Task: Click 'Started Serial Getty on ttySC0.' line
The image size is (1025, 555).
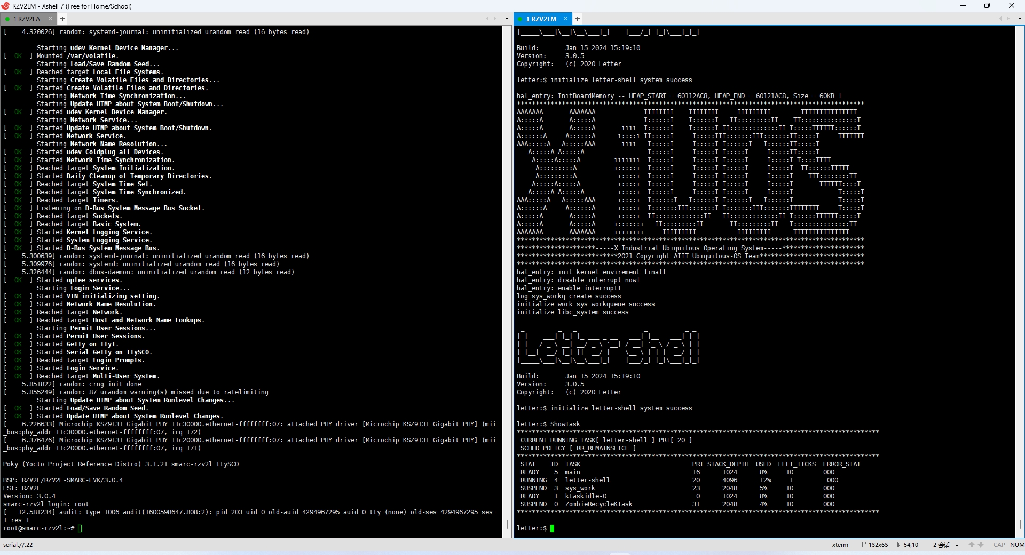Action: click(x=78, y=352)
